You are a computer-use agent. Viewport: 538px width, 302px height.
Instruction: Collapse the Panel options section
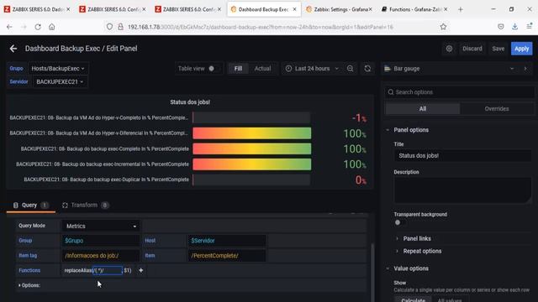click(411, 130)
